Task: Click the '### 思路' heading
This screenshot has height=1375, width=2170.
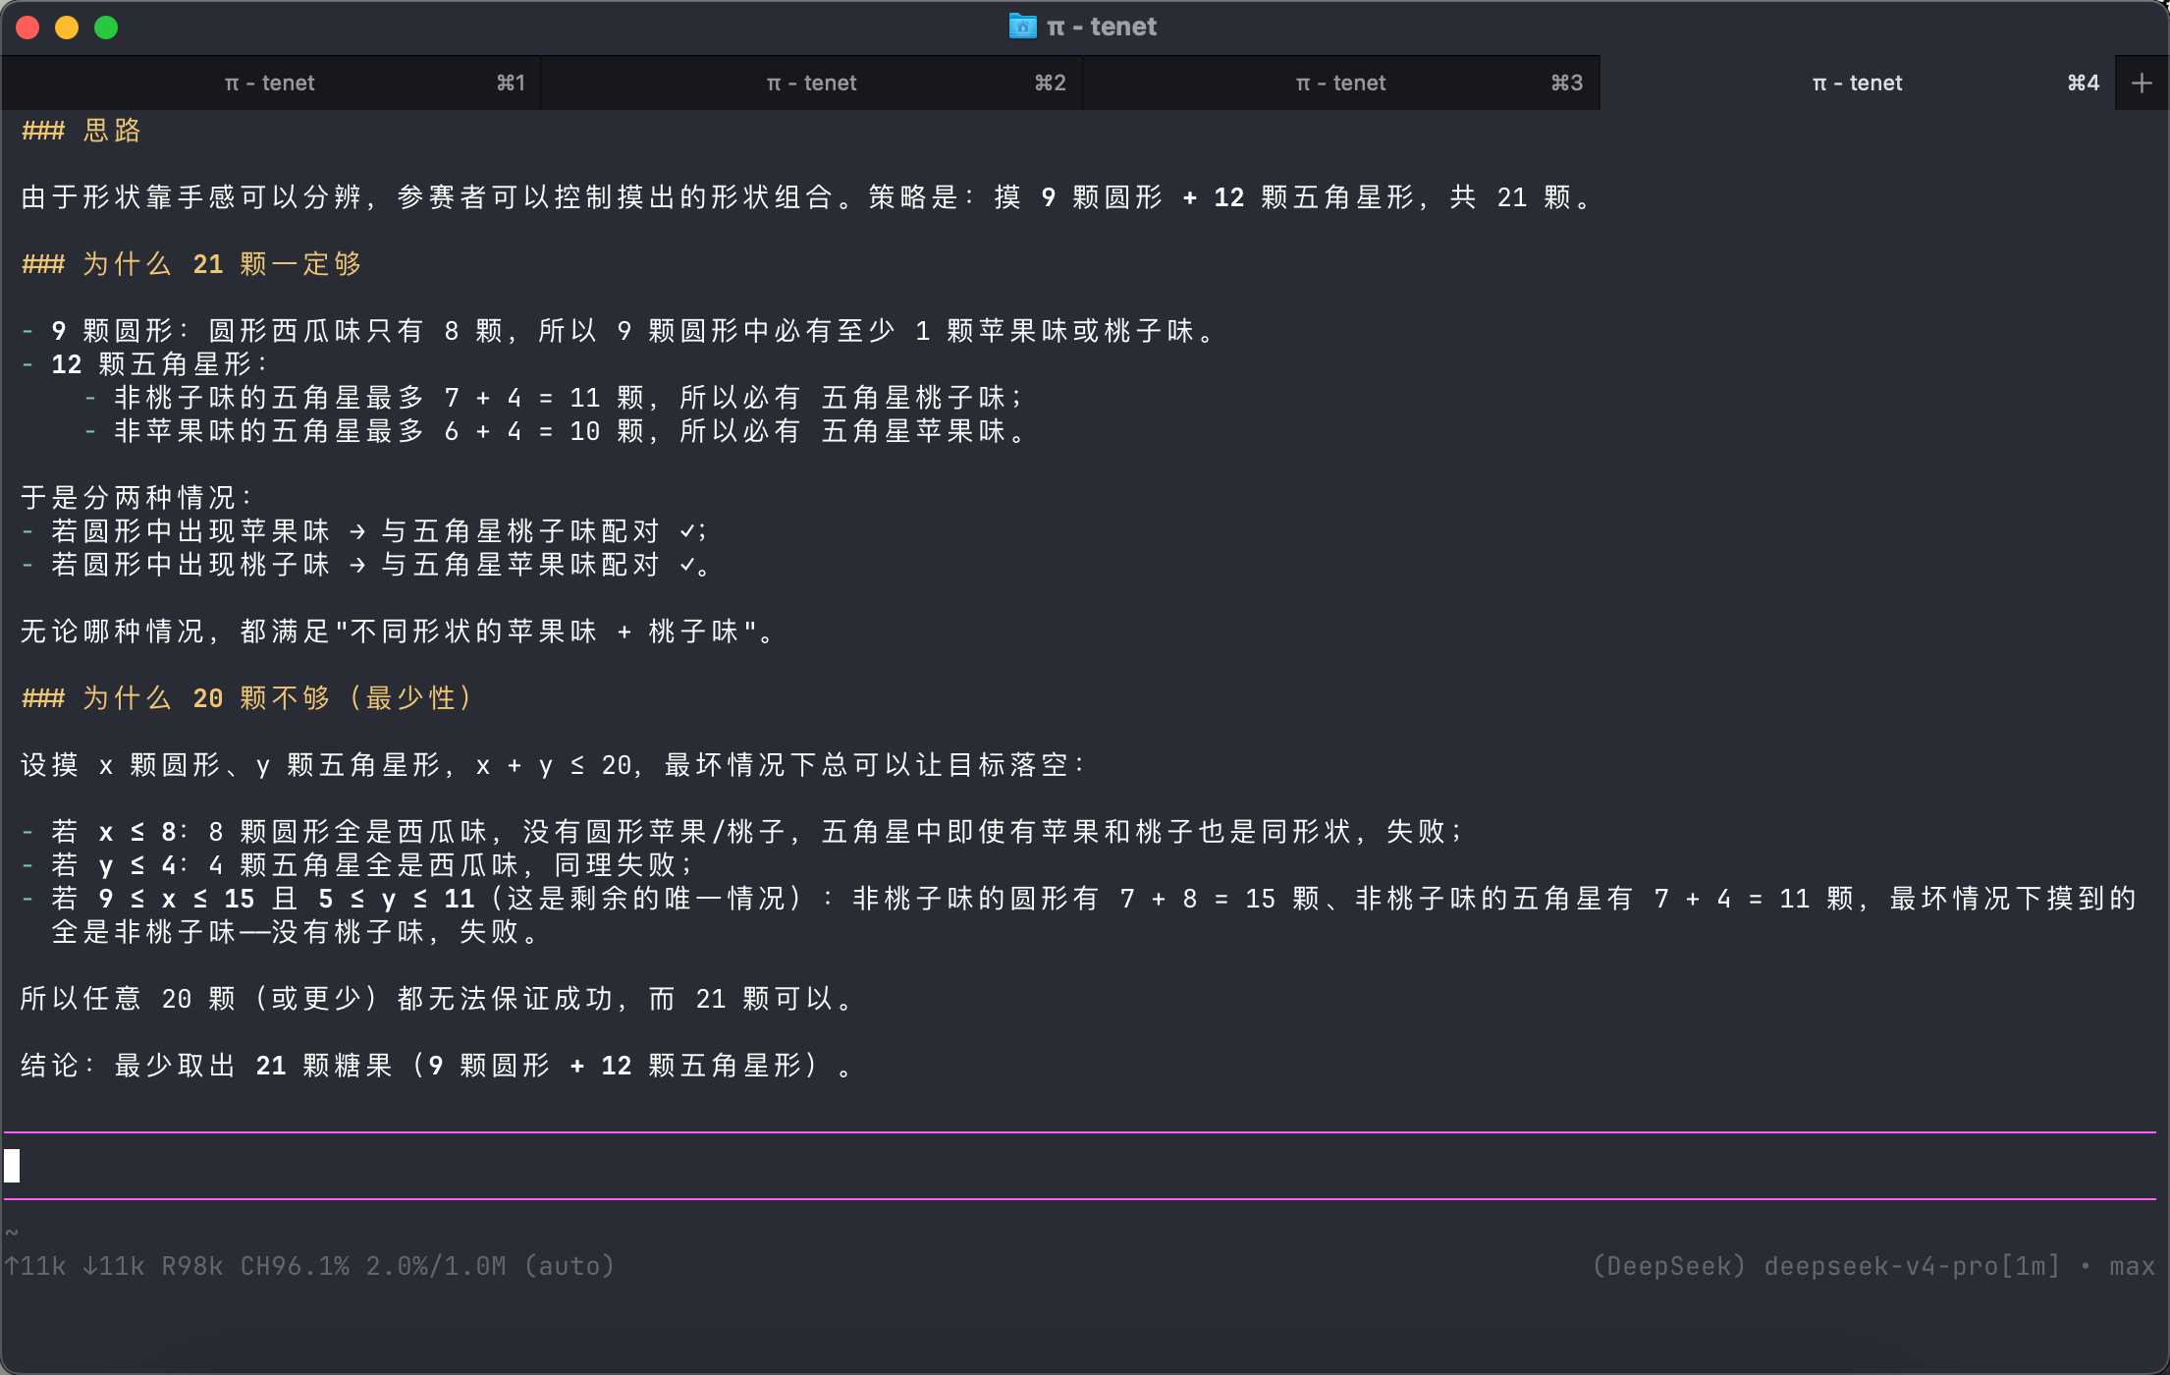Action: [81, 131]
